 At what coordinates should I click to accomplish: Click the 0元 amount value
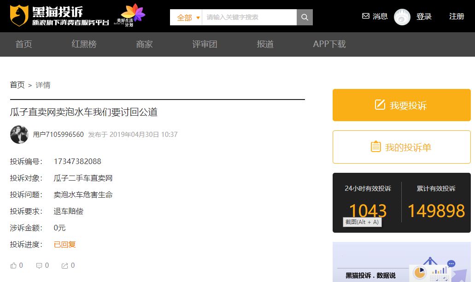[60, 228]
